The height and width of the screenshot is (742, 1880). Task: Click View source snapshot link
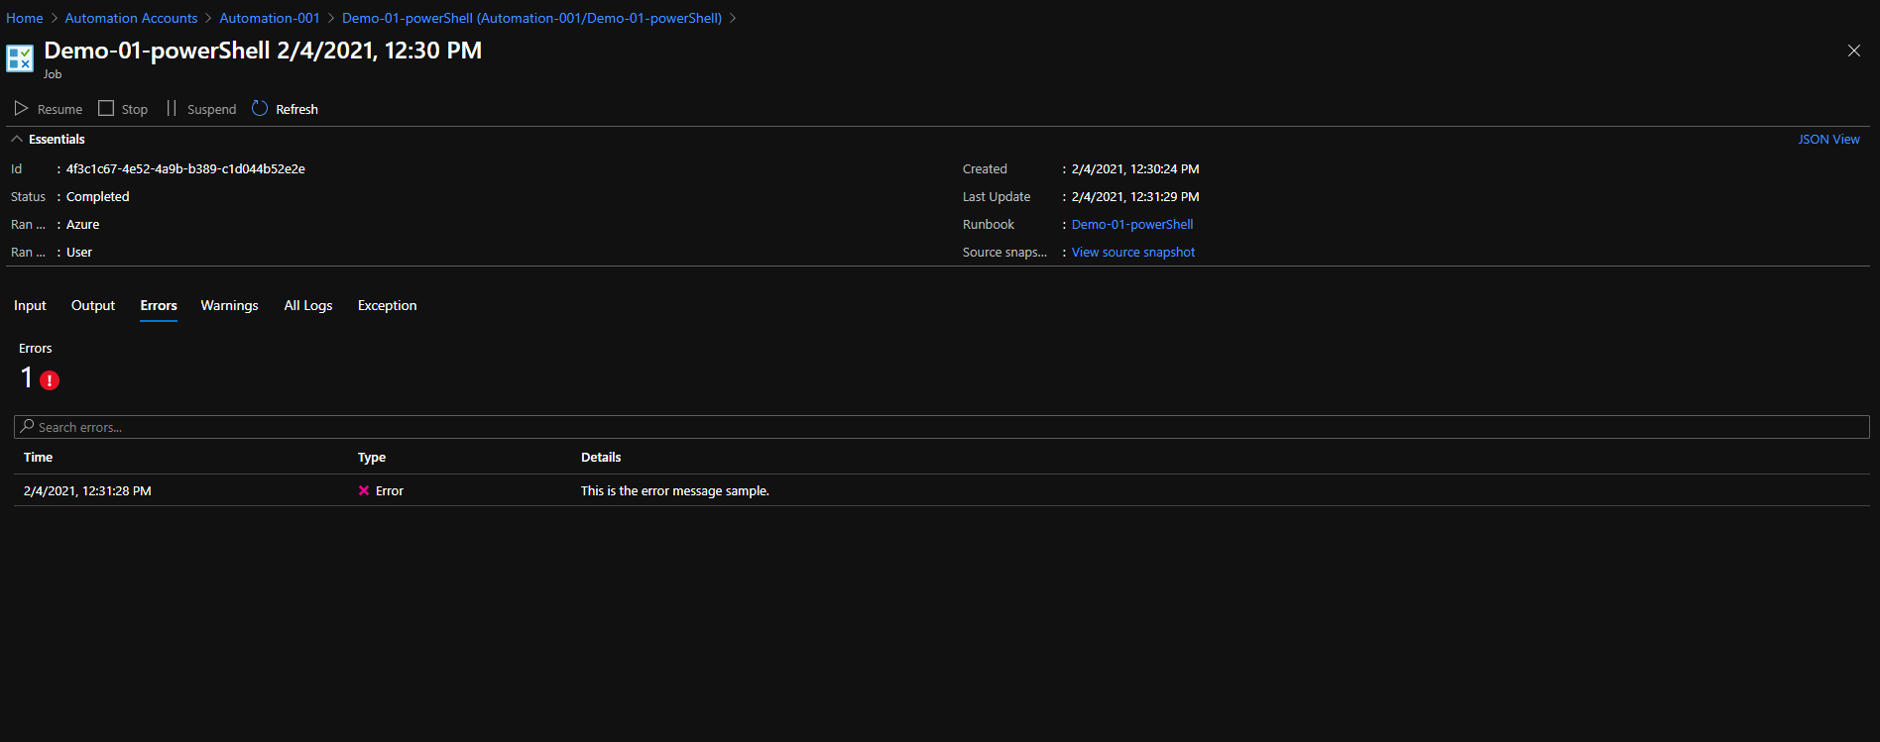pyautogui.click(x=1133, y=252)
